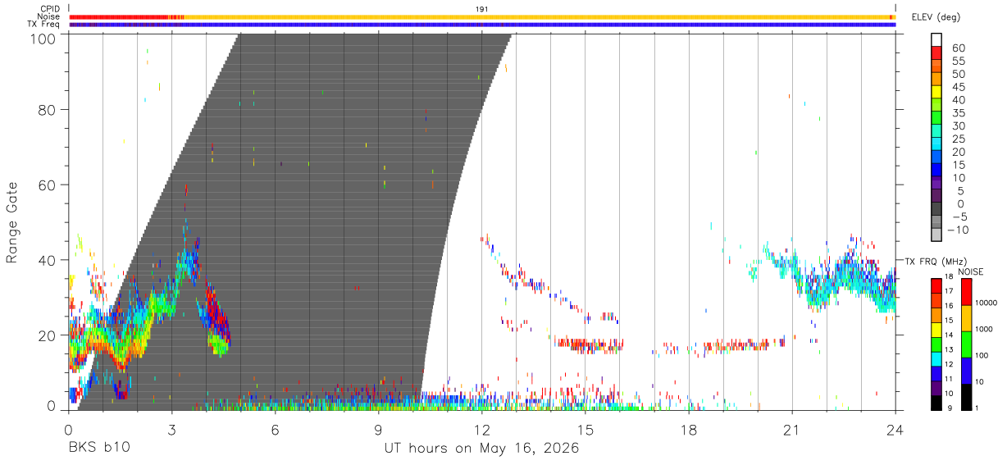Screen dimensions: 1007x465
Task: Click the '1000' label on NOISE colorbar
Action: pyautogui.click(x=986, y=331)
